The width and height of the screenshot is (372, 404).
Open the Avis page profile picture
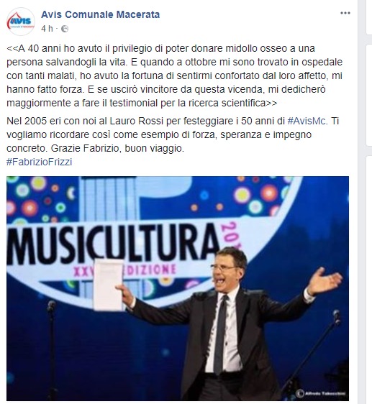(x=21, y=22)
